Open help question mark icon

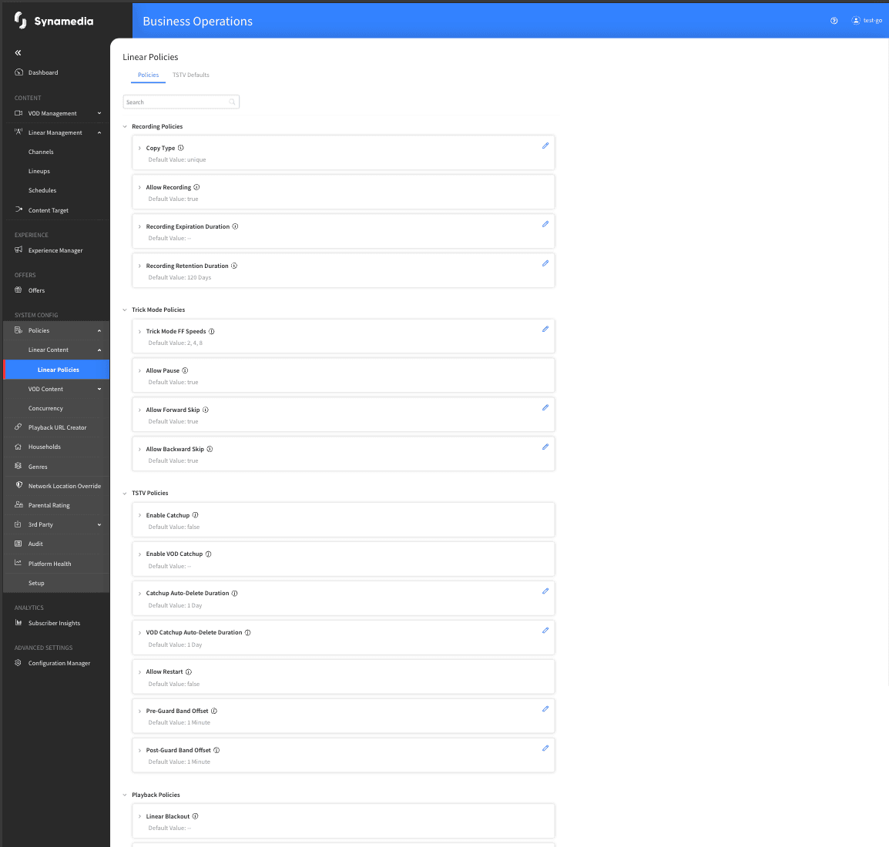[834, 20]
